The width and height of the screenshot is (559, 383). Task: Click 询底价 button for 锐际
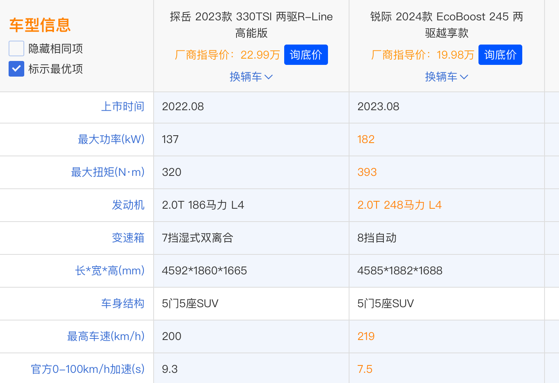click(x=500, y=55)
